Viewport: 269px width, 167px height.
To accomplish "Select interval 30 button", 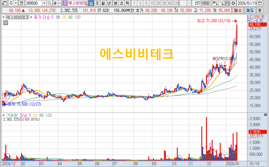I will click(164, 3).
